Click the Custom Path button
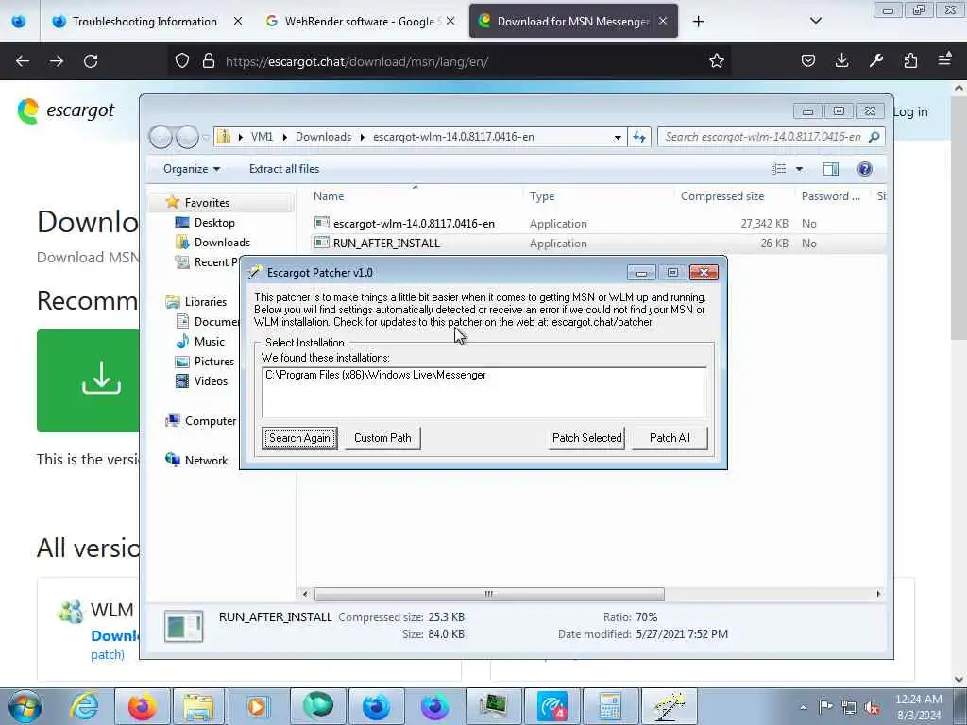The width and height of the screenshot is (967, 725). click(x=382, y=438)
